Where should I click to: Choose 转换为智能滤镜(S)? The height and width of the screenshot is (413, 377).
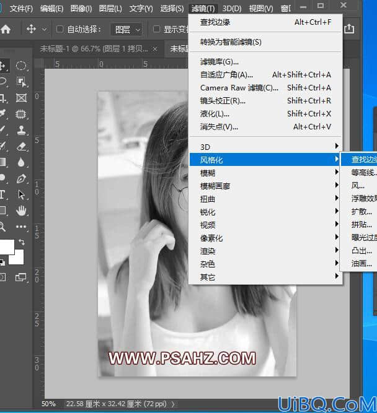265,42
